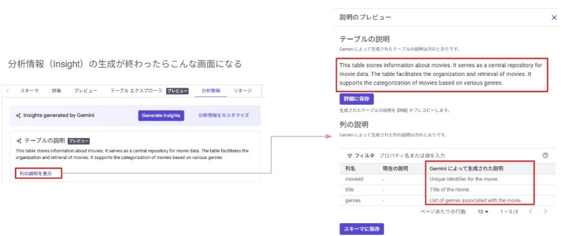Switch to the 詳細 tab
This screenshot has width=567, height=236.
click(56, 91)
